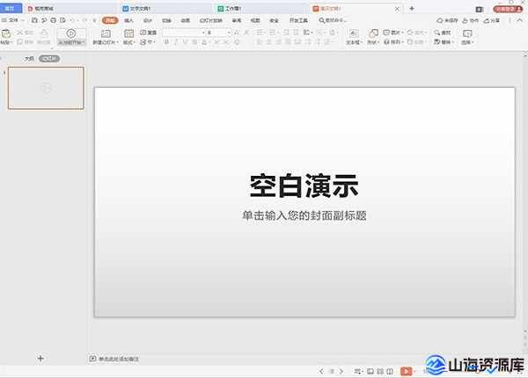
Task: Click the orange Play slideshow button in status bar
Action: click(x=406, y=371)
